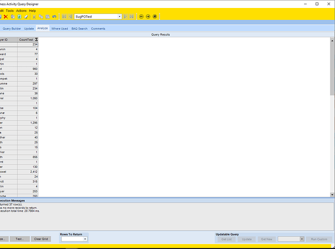
Task: Click the Run Custom button
Action: [x=319, y=239]
